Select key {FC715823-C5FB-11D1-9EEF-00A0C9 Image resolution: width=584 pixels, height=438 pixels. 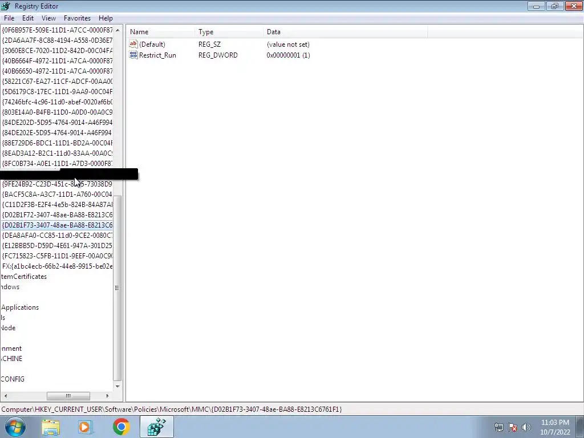[x=57, y=256]
